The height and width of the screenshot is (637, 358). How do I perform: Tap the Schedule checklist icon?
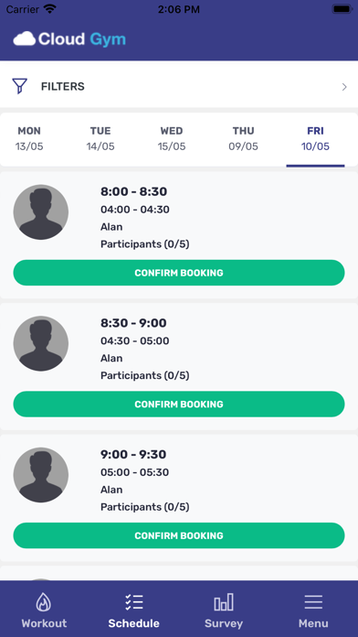click(x=134, y=602)
